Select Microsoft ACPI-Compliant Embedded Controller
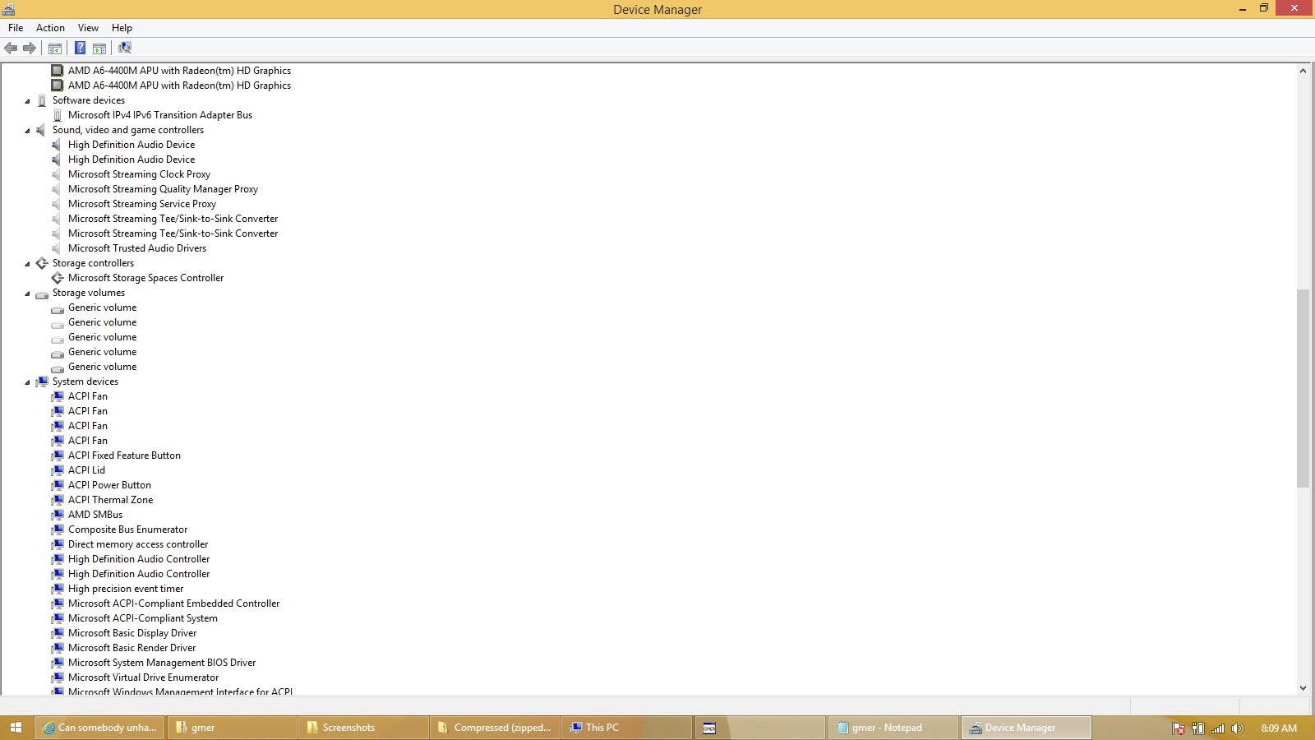This screenshot has height=740, width=1315. coord(173,604)
